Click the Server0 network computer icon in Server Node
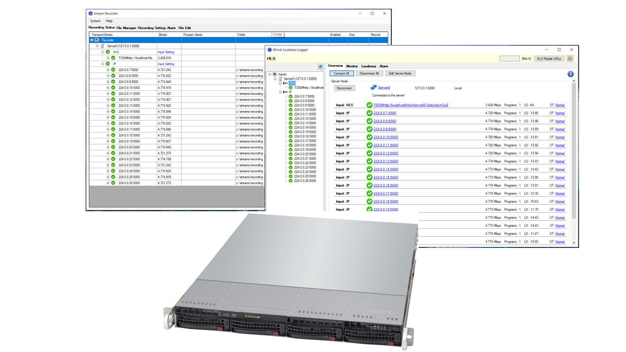Screen dimensions: 626x352 pyautogui.click(x=374, y=88)
